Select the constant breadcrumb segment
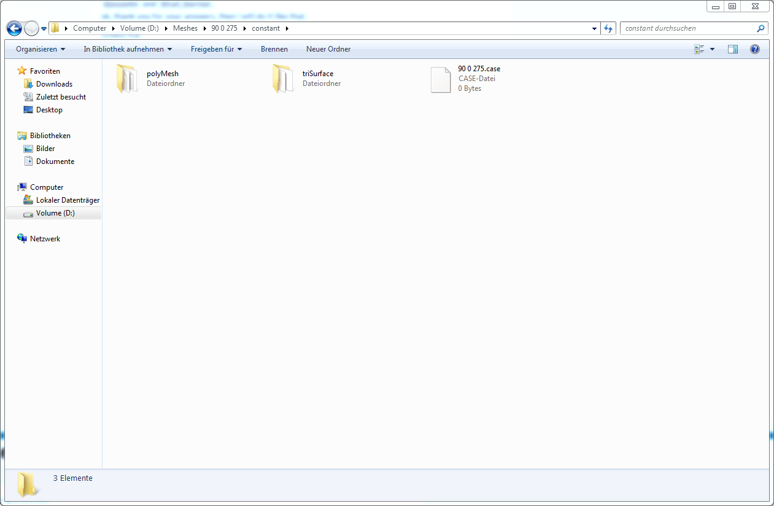The height and width of the screenshot is (506, 774). 266,28
